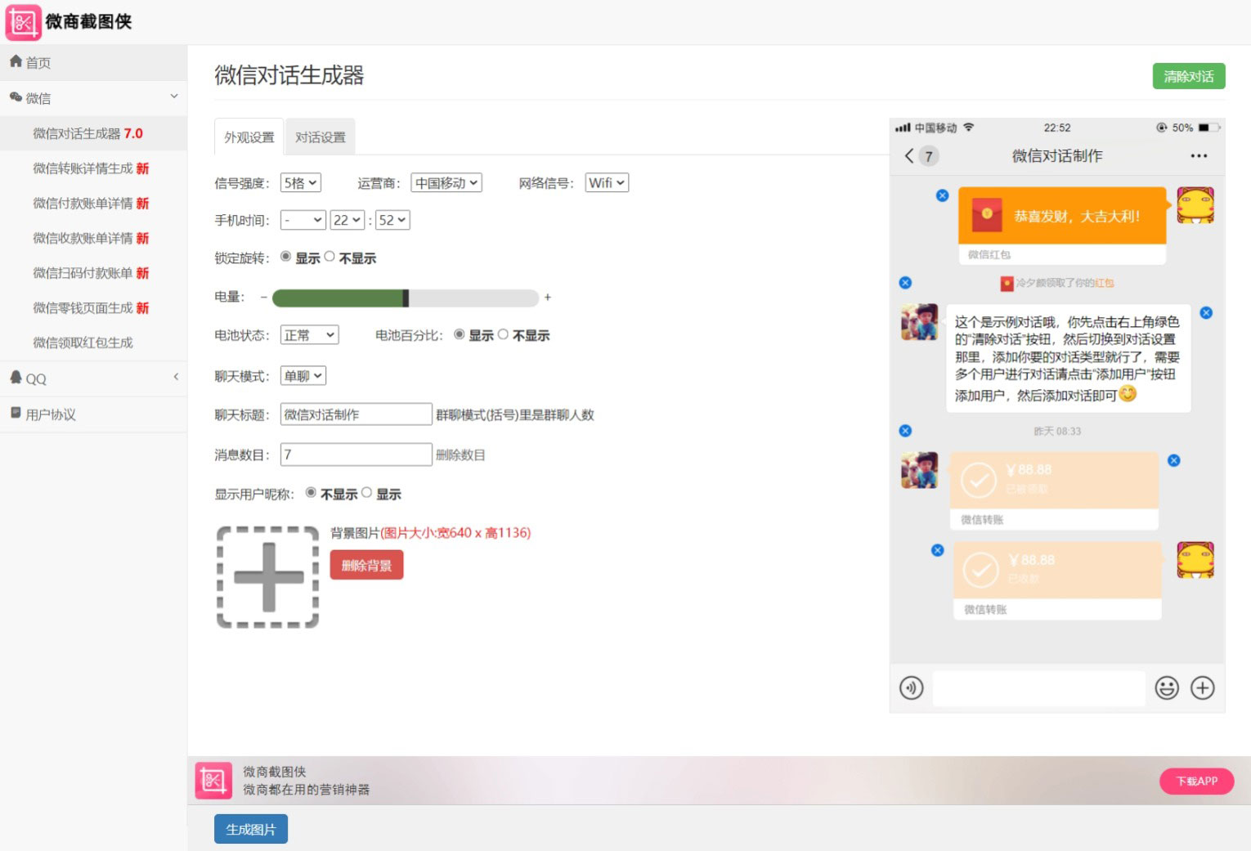Select 不显示 for 锁定旋转
This screenshot has height=851, width=1251.
330,257
